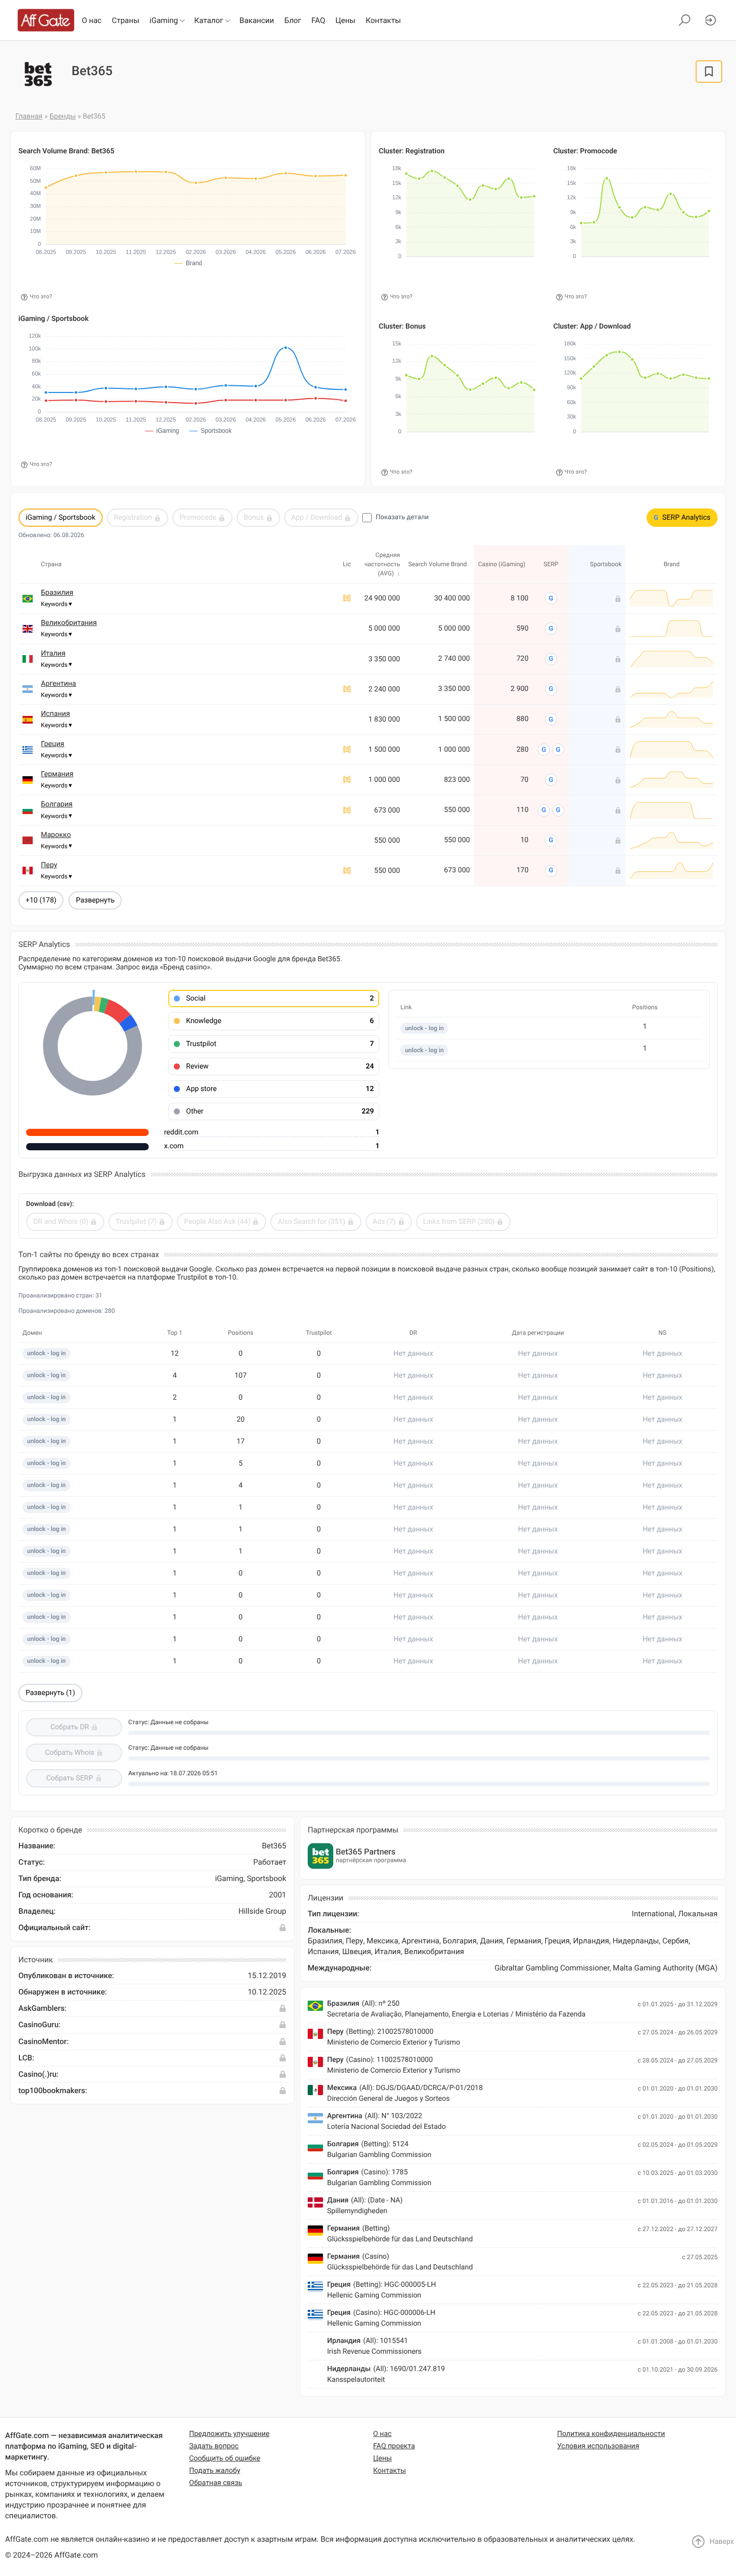The width and height of the screenshot is (736, 2576).
Task: Open the Вакансии menu item
Action: (x=257, y=20)
